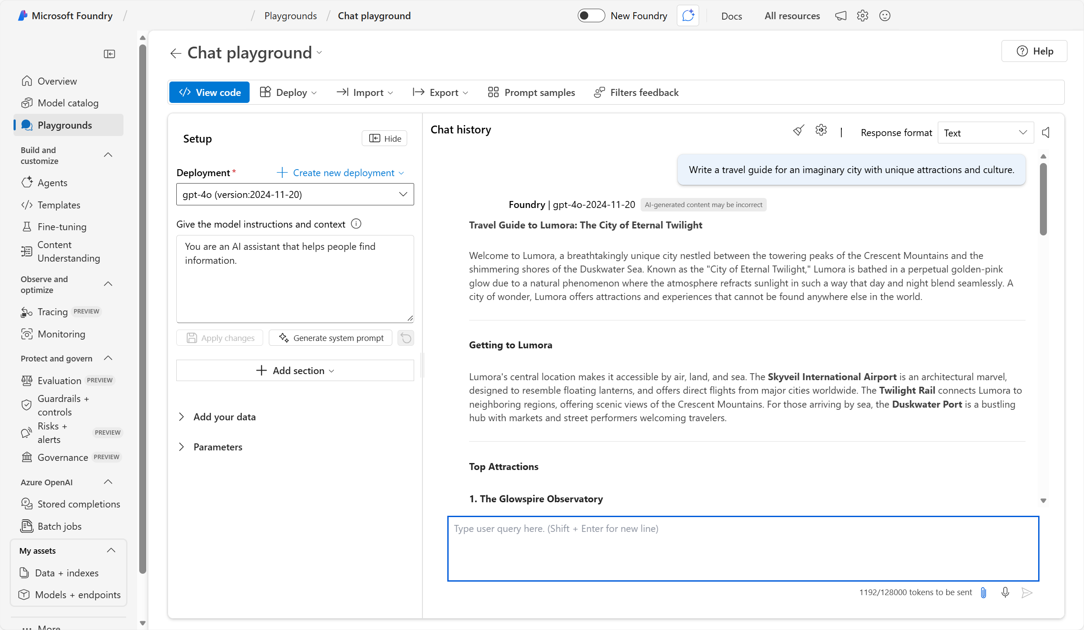This screenshot has height=630, width=1084.
Task: Click the speaker icon next to Response format
Action: tap(1046, 132)
